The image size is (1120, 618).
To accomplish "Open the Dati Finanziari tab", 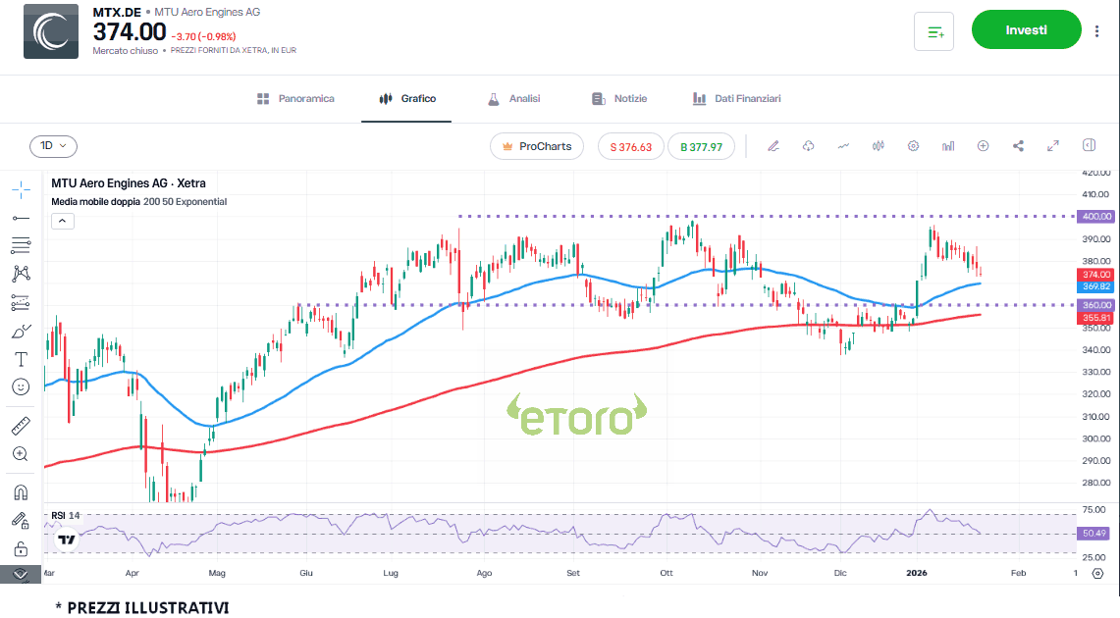I will tap(736, 99).
